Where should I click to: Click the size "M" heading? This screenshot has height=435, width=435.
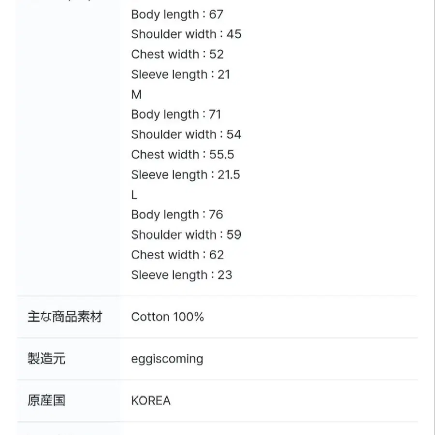[x=136, y=95]
